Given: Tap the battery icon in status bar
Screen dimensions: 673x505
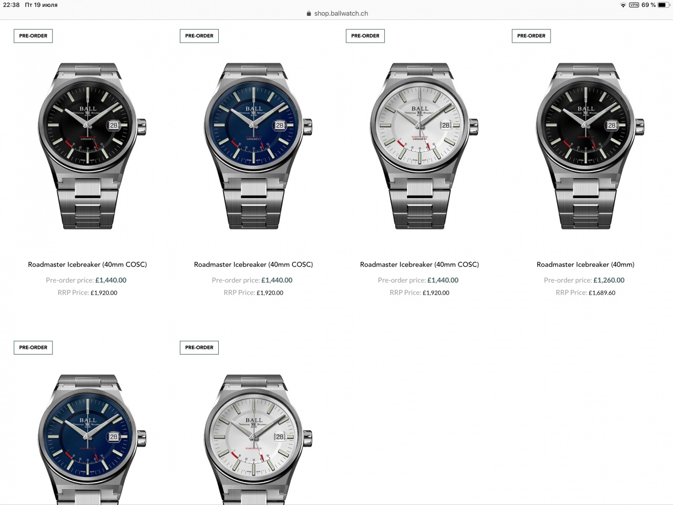Looking at the screenshot, I should tap(663, 5).
